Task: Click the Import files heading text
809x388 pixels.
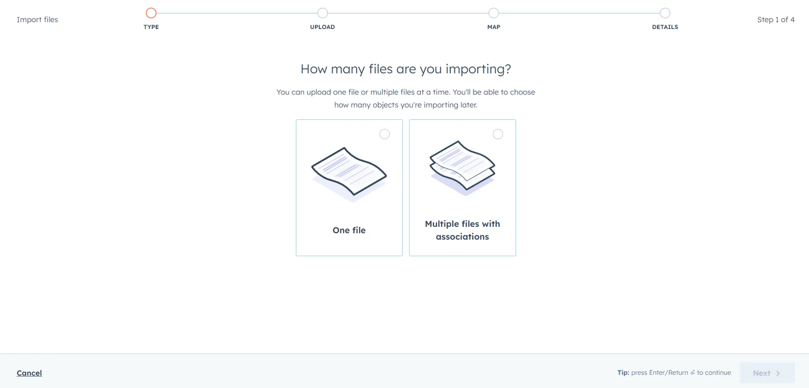Action: (x=37, y=19)
